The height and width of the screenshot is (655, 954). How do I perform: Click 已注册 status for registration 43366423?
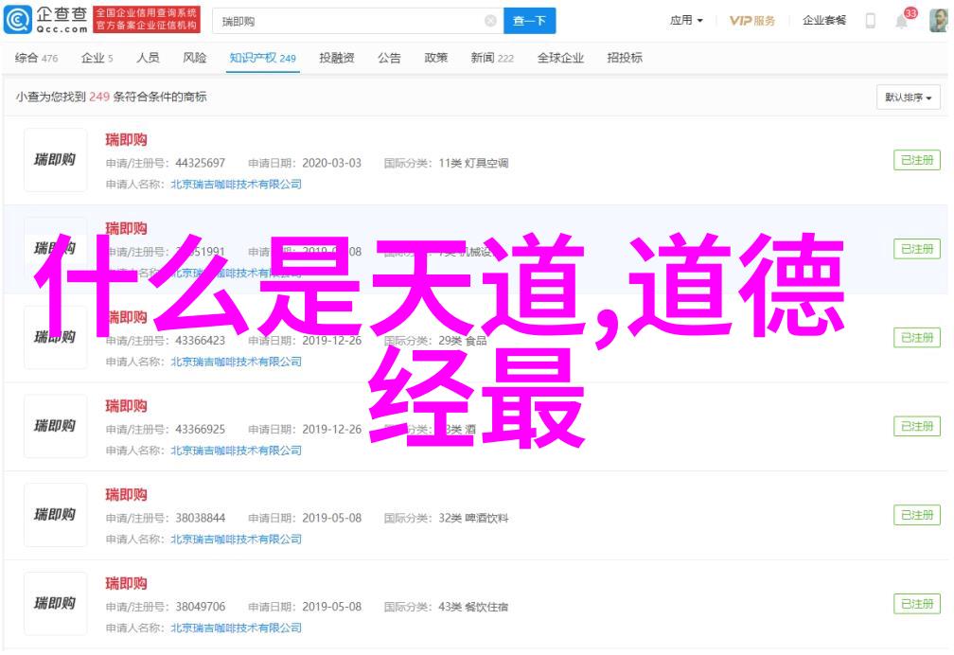tap(917, 338)
